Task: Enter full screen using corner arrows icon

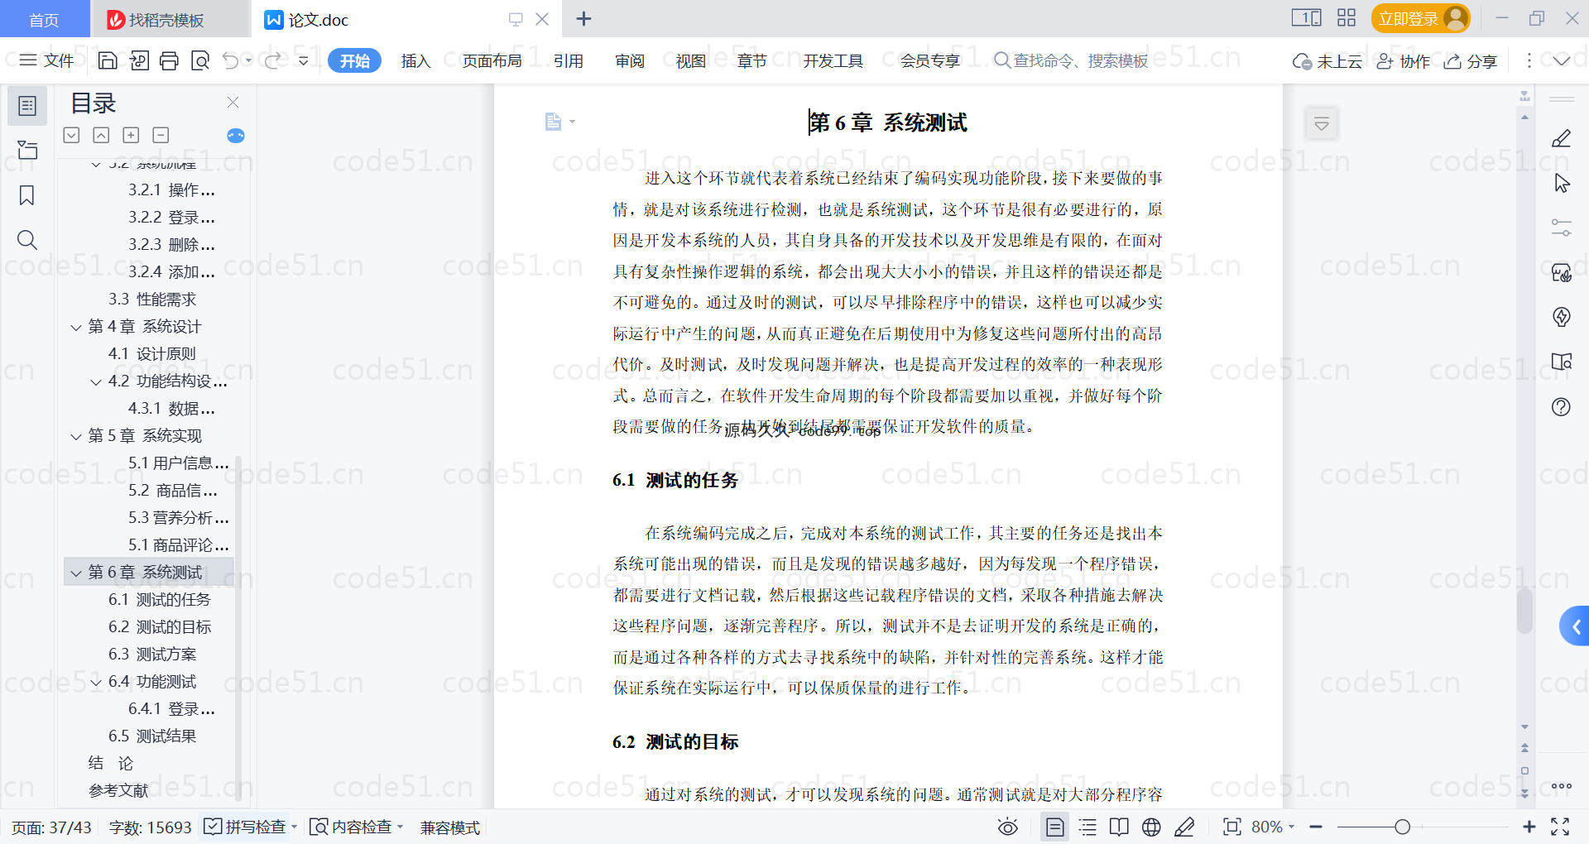Action: click(1560, 827)
